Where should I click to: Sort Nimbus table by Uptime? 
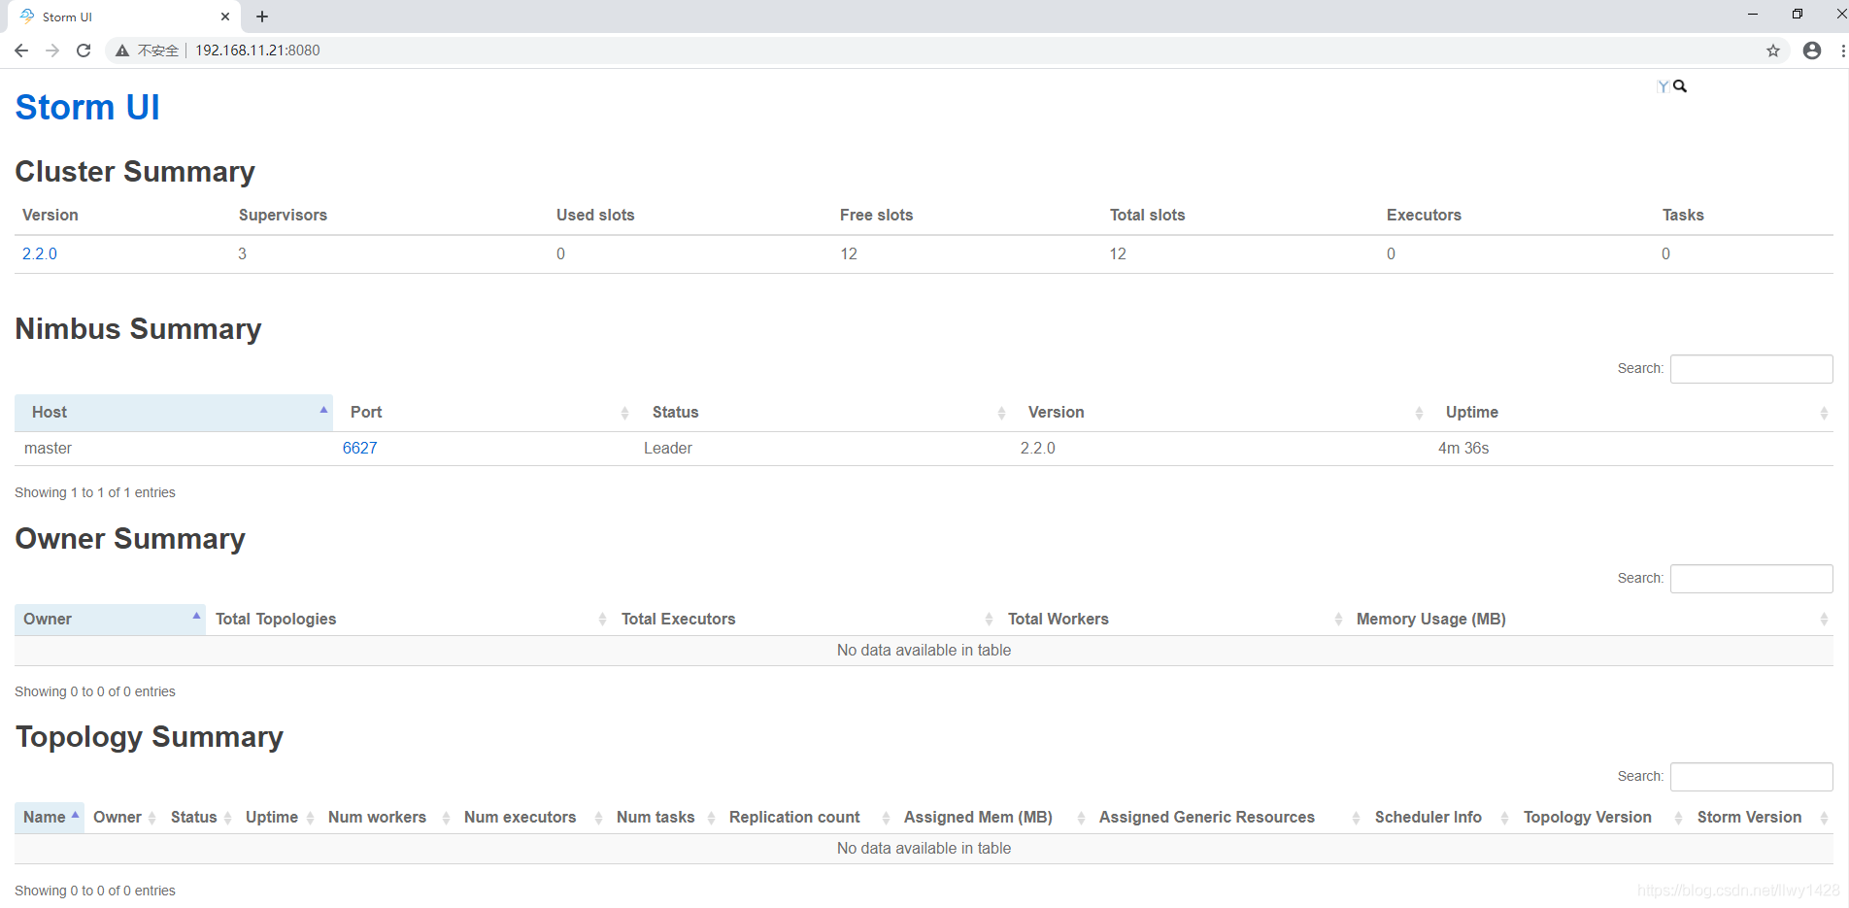[1631, 413]
